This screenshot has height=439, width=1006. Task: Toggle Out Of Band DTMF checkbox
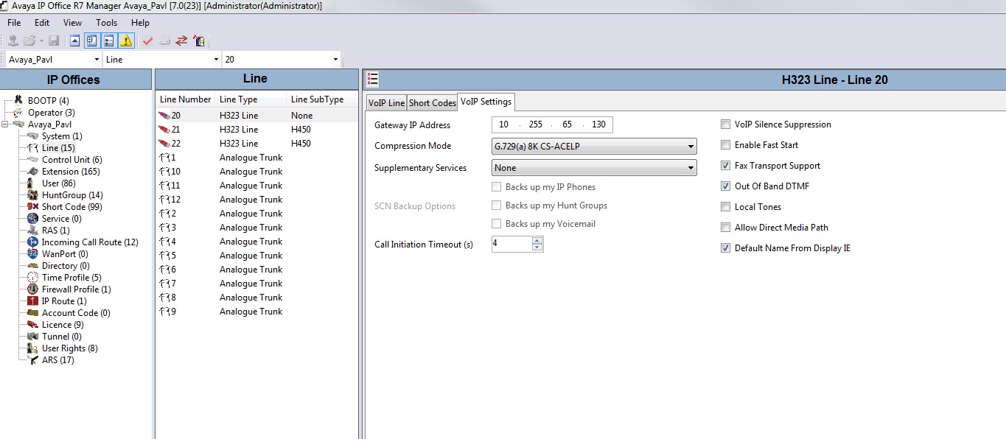tap(726, 186)
